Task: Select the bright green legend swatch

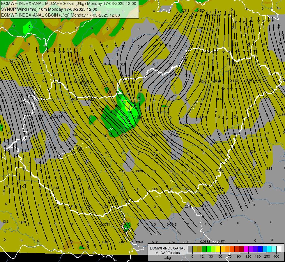Action: click(x=209, y=249)
